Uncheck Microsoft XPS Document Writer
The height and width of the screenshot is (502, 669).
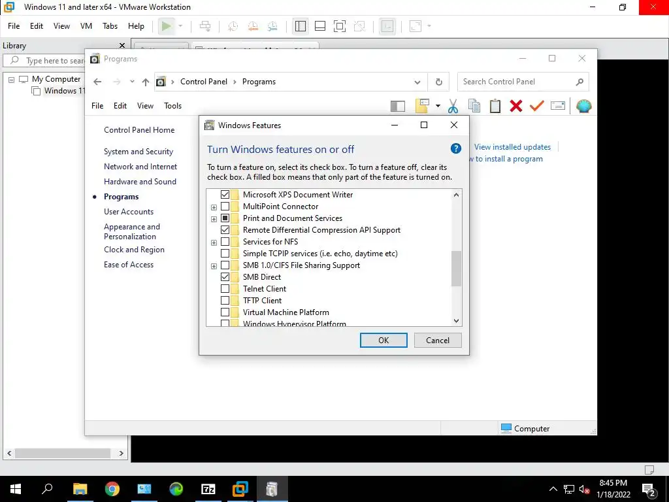pos(225,195)
